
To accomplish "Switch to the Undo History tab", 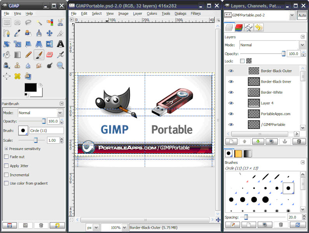I will [258, 28].
